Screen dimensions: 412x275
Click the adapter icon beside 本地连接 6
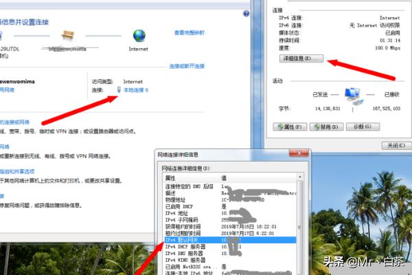[x=119, y=90]
